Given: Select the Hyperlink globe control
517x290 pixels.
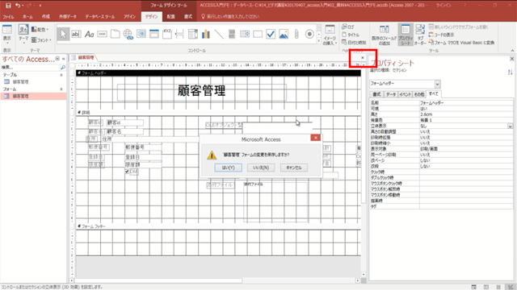Looking at the screenshot, I should point(128,34).
